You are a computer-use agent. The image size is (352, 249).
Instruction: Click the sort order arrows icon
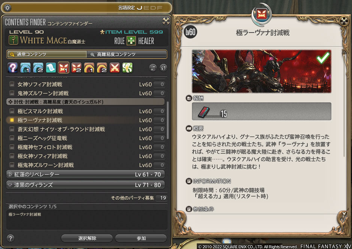point(153,68)
